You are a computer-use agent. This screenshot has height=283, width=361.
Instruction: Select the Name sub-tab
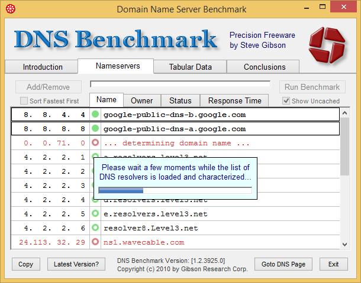pos(107,100)
